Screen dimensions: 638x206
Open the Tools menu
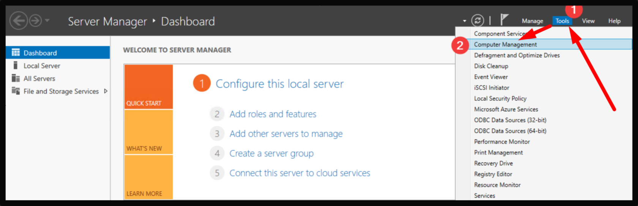(562, 21)
